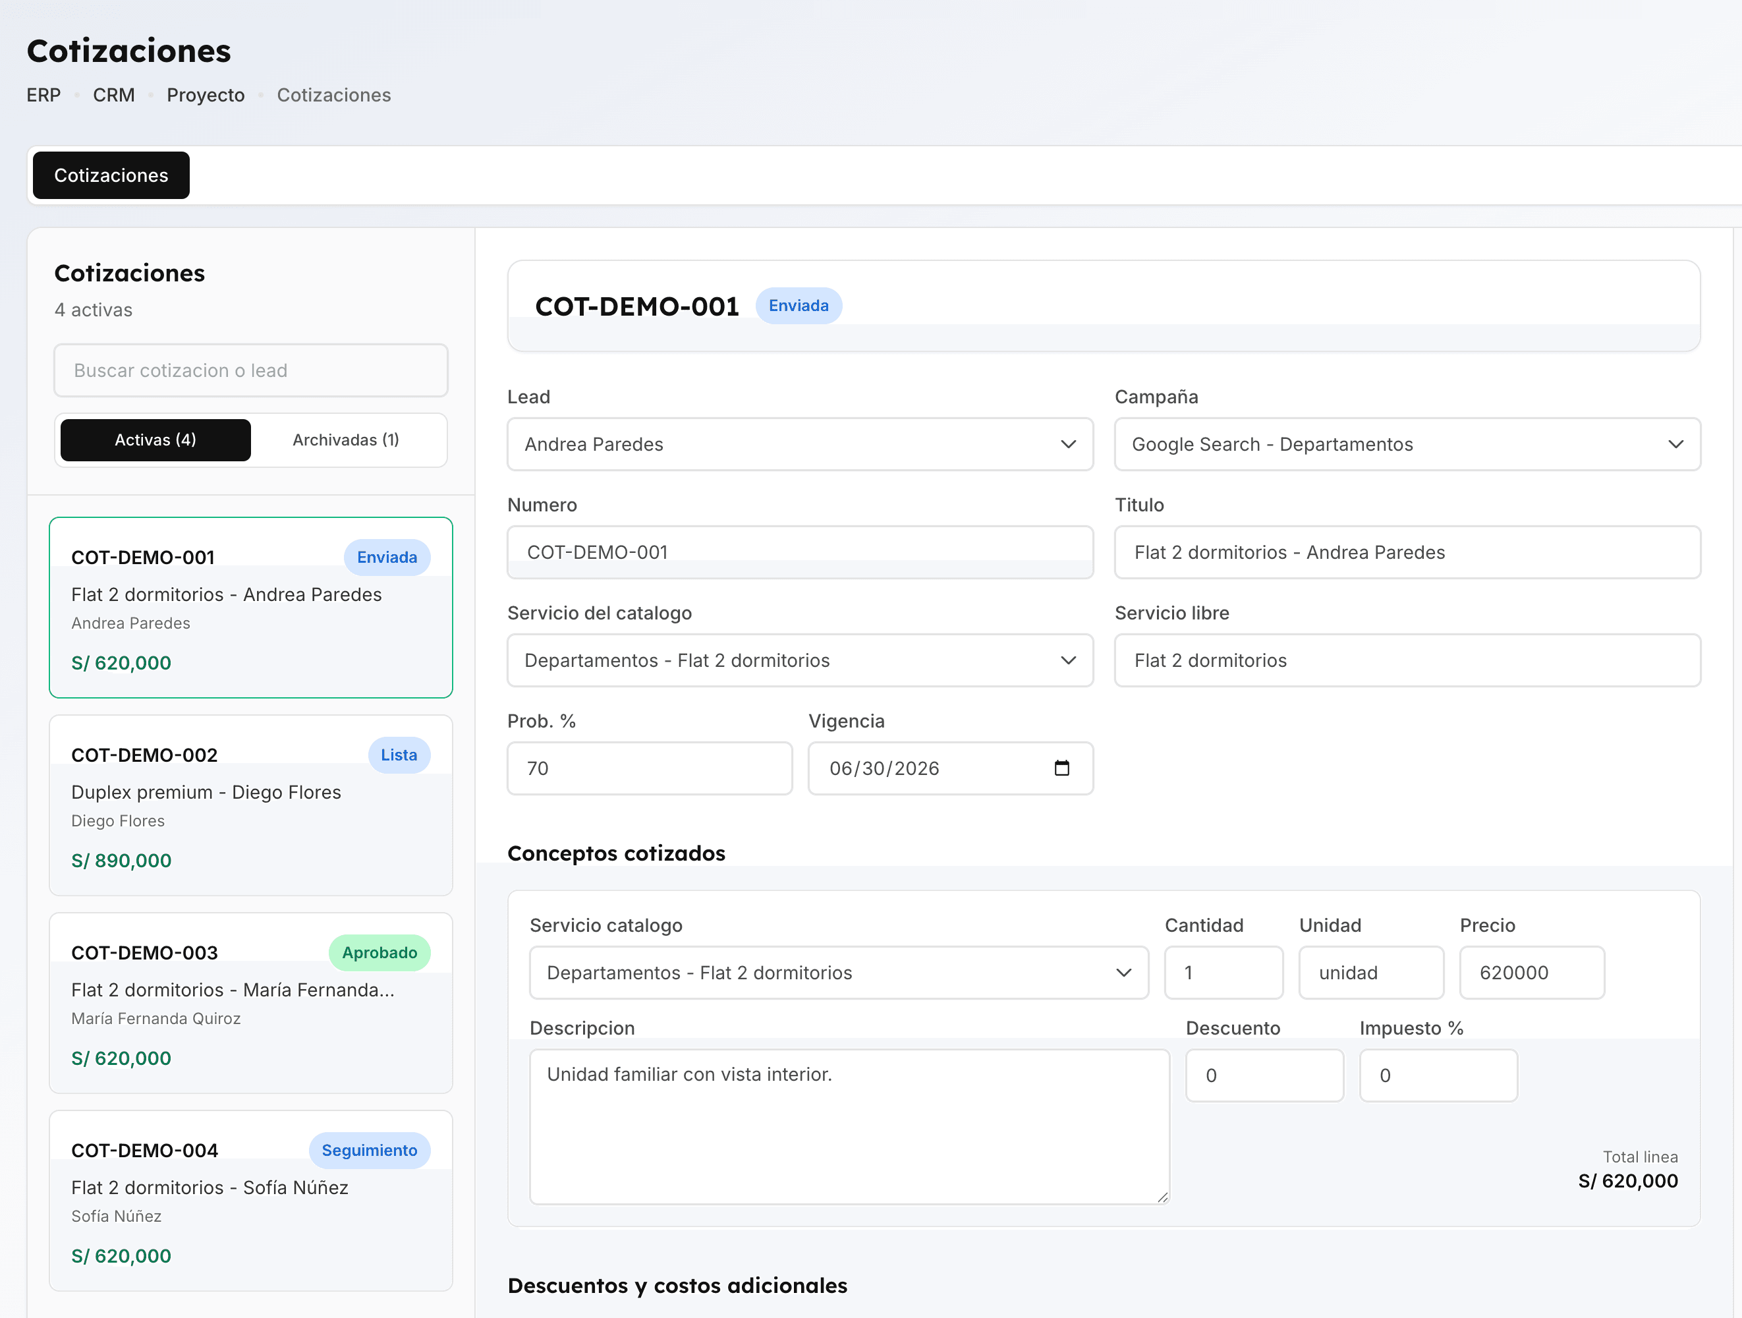Click the Descuentos y costos adicionales heading
Image resolution: width=1742 pixels, height=1318 pixels.
677,1286
